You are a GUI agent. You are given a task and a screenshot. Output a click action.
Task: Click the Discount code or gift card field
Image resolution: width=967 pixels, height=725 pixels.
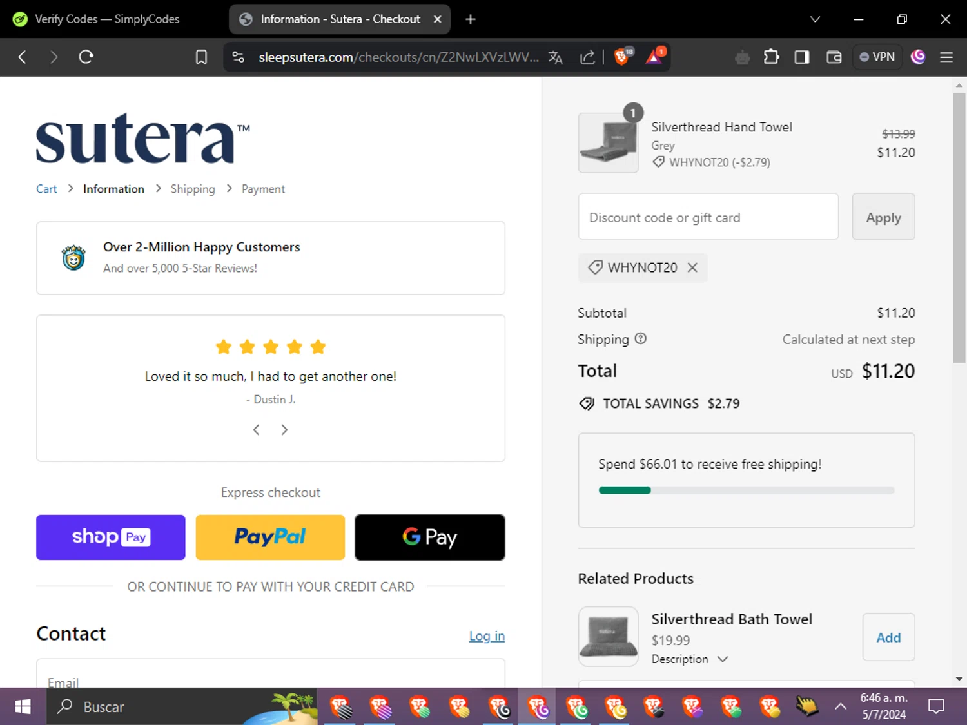[708, 217]
